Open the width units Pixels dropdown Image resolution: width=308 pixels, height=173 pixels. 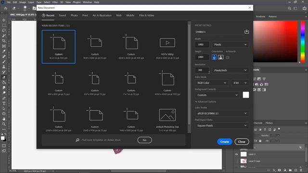coord(230,45)
